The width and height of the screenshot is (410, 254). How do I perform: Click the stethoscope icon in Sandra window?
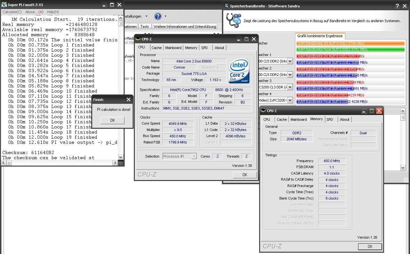[x=233, y=20]
